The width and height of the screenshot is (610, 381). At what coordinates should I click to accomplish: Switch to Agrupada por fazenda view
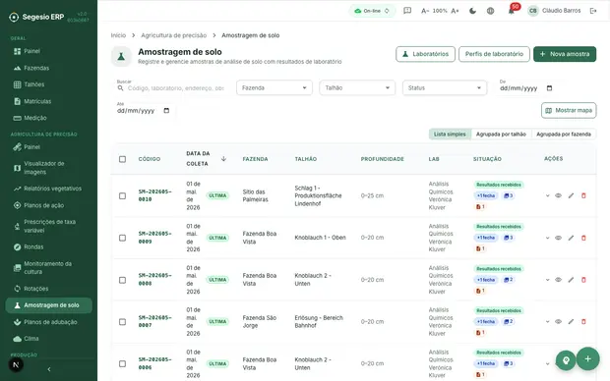(x=564, y=134)
